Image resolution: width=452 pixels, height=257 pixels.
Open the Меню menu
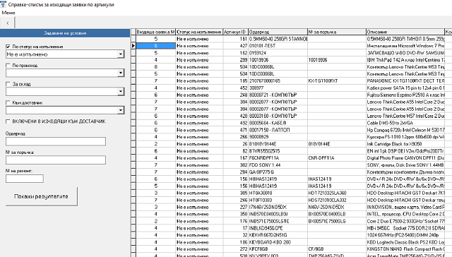[x=8, y=13]
